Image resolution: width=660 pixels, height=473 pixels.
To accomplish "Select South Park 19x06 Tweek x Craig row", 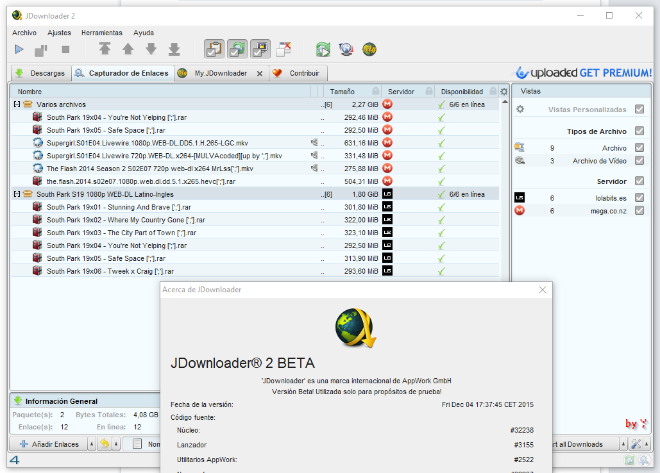I will point(255,271).
